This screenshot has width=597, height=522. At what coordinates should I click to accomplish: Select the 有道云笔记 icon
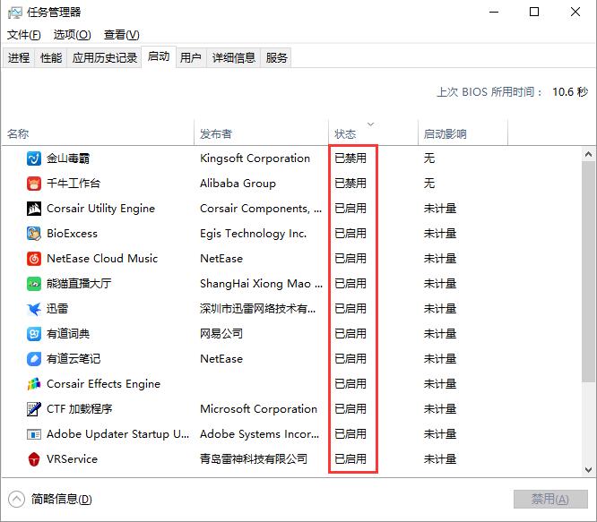point(34,359)
